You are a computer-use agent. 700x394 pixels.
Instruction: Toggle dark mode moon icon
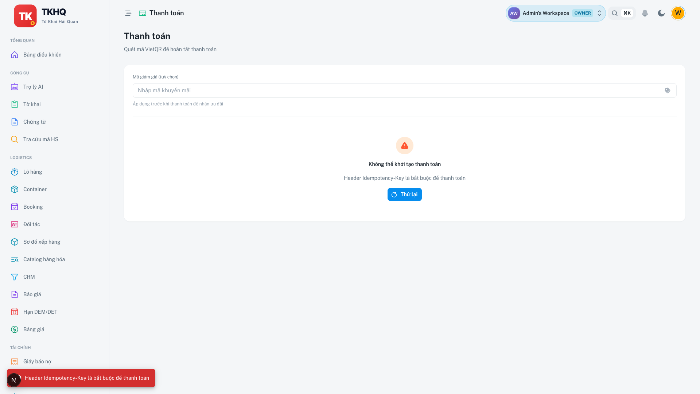661,13
